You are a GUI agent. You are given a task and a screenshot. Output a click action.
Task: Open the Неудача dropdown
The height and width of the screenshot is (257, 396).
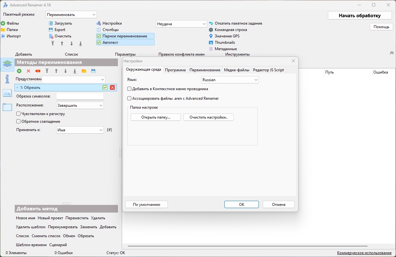pyautogui.click(x=182, y=24)
